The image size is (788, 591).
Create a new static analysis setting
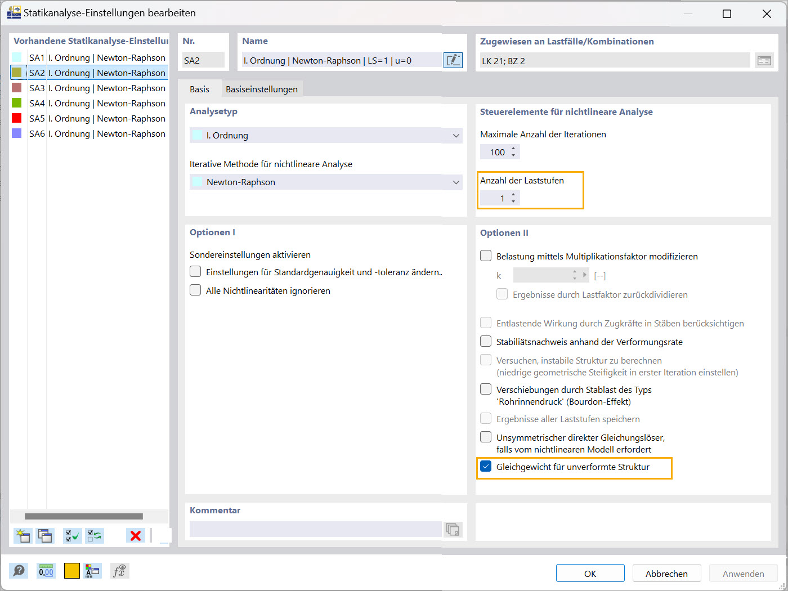pyautogui.click(x=23, y=535)
